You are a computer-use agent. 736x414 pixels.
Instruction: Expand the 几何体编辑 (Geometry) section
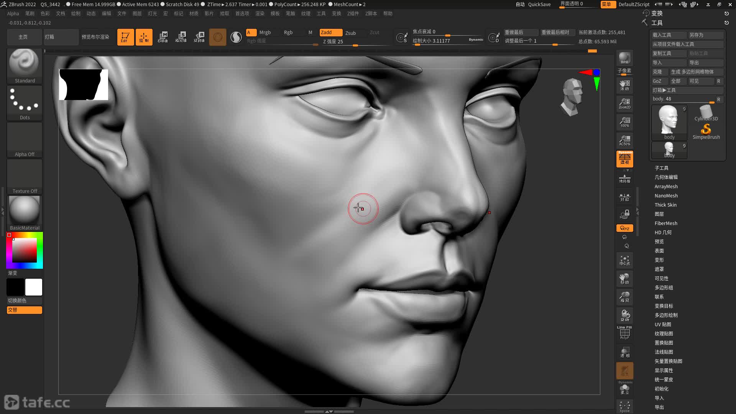point(666,177)
